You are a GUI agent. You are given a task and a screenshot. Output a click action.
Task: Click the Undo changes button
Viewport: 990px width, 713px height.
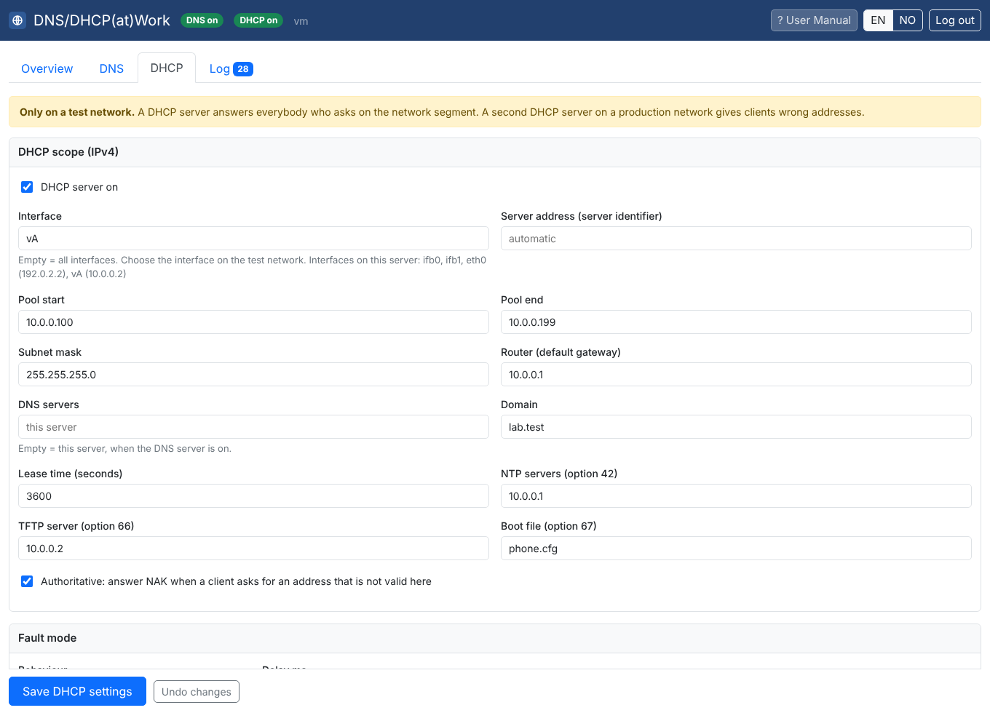tap(197, 692)
